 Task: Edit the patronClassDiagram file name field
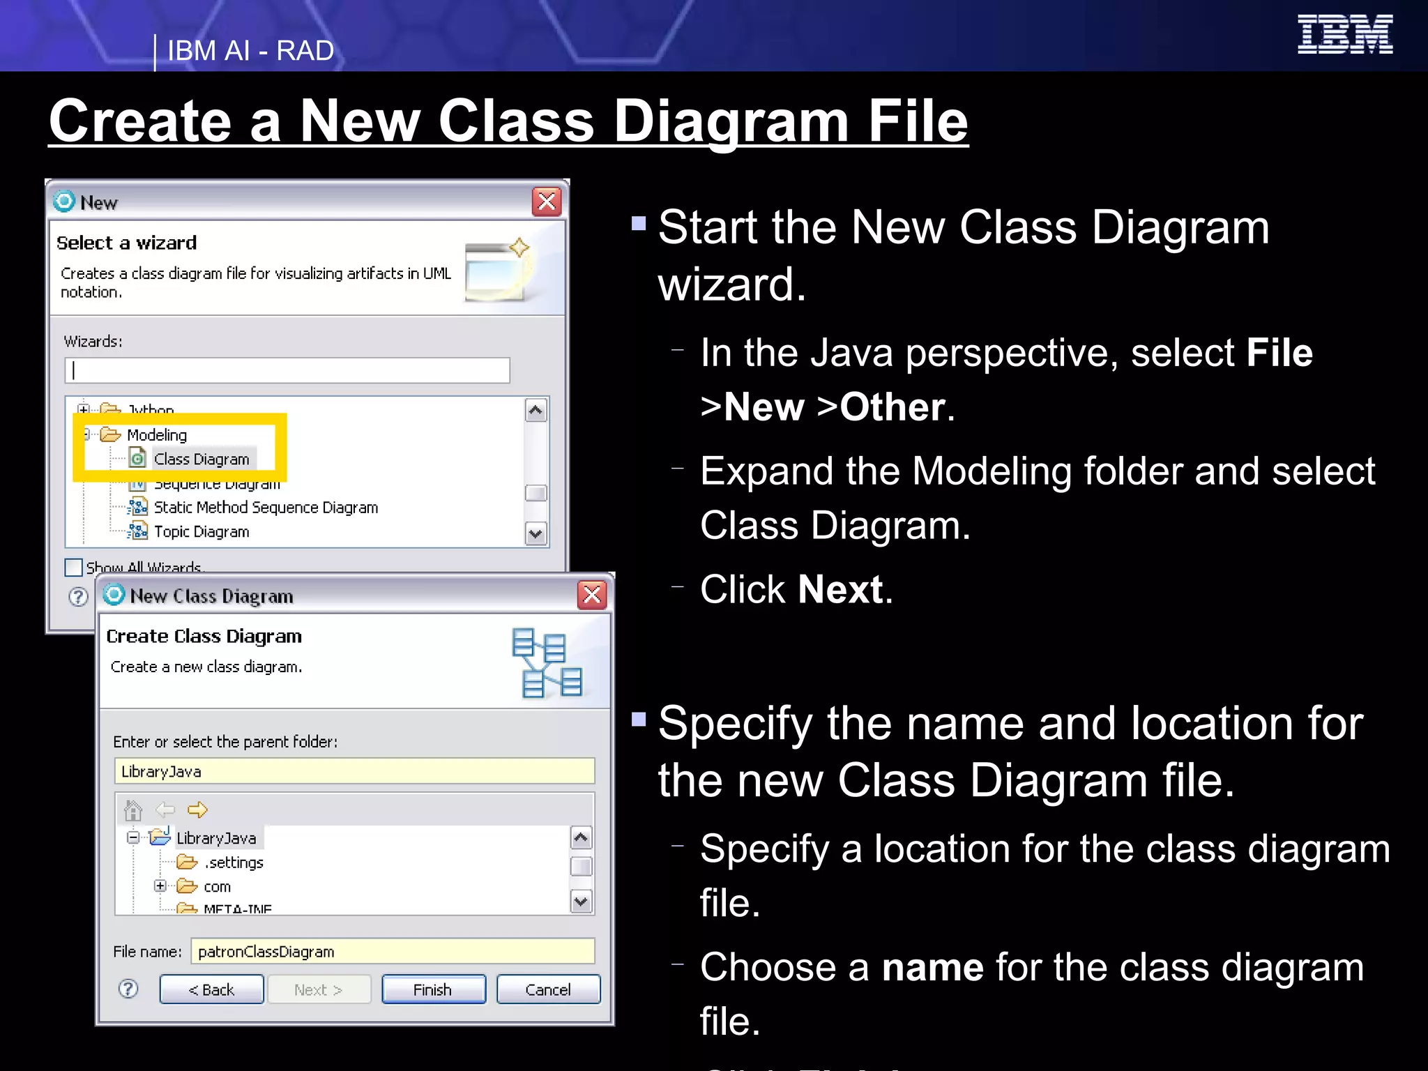393,952
